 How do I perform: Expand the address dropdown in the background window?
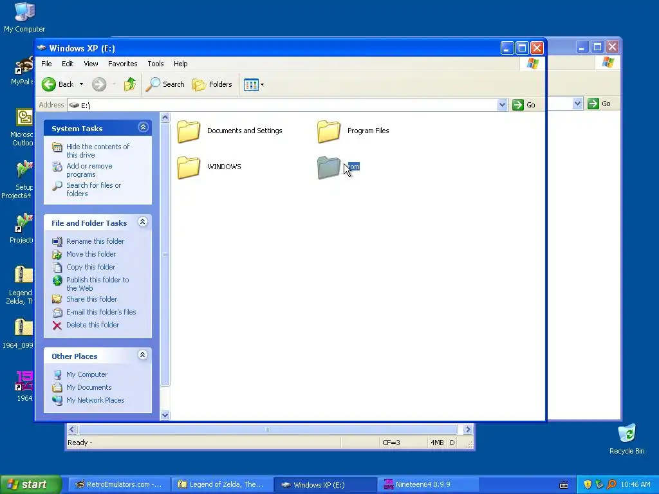[577, 104]
